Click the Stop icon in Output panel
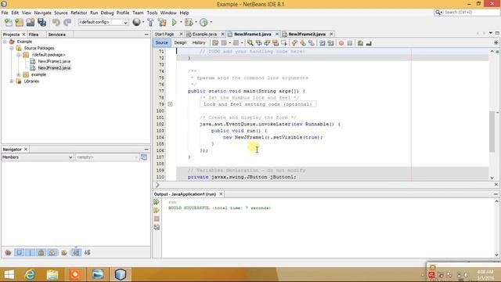 [157, 219]
